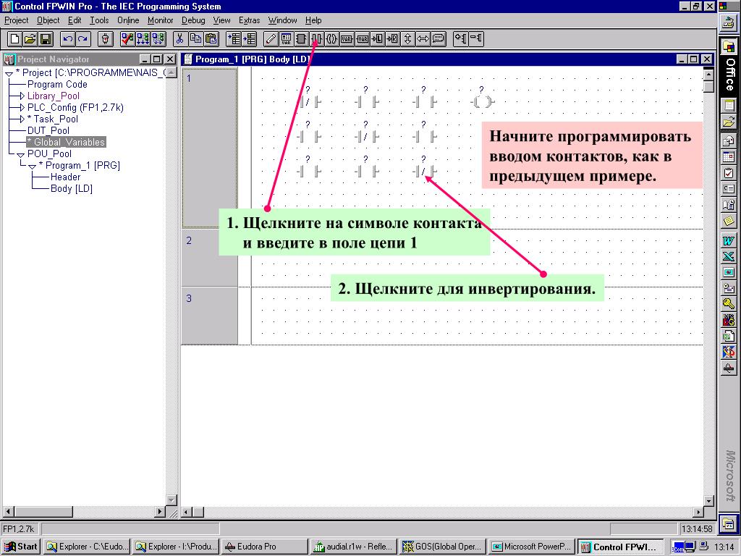Open the Project menu
741x556 pixels.
17,20
